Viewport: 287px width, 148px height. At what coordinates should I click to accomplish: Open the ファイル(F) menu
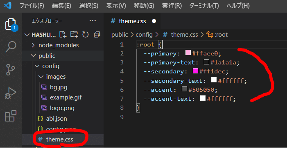pyautogui.click(x=32, y=6)
